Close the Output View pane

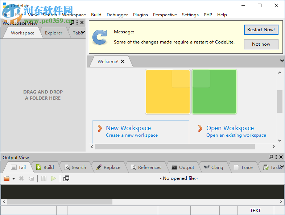click(281, 157)
